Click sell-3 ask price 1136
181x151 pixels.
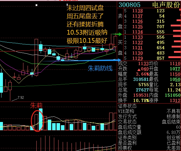137,21
